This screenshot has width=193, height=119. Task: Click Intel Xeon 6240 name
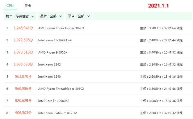click(x=49, y=77)
